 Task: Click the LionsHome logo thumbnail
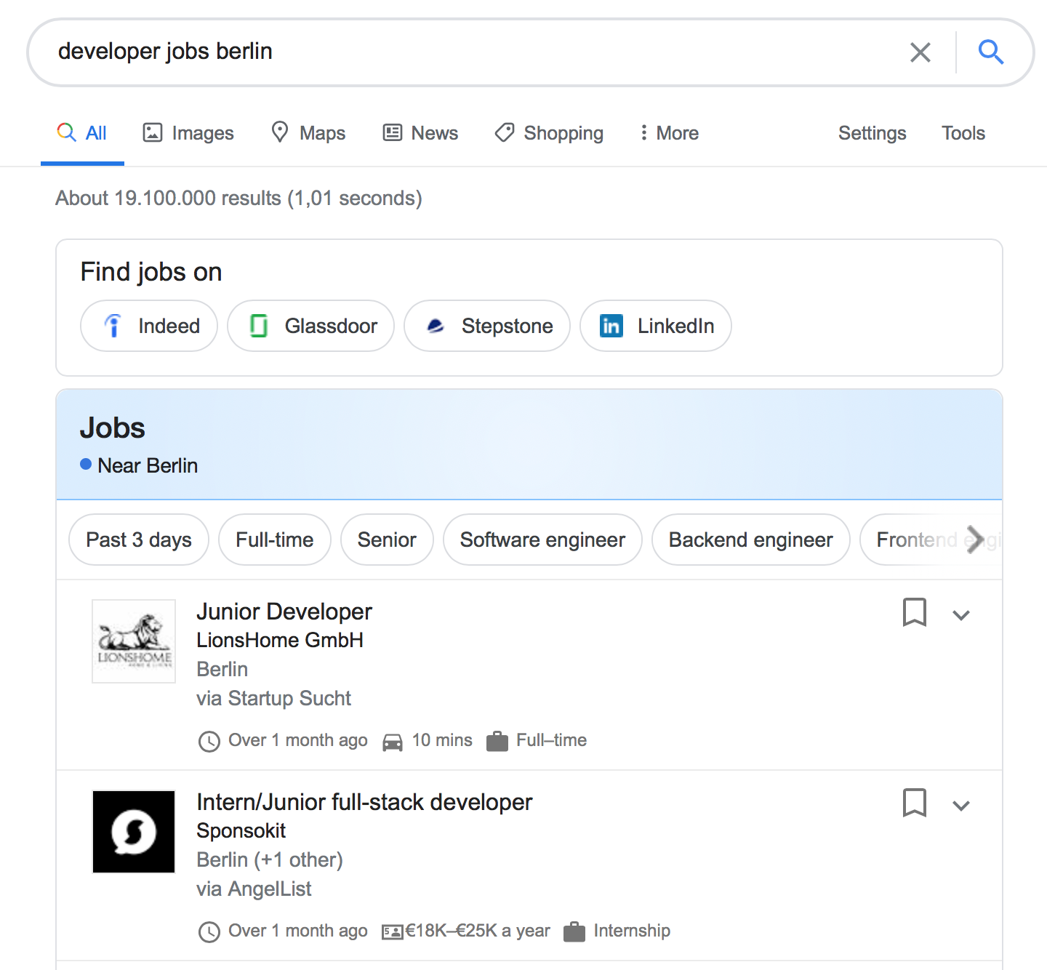[134, 641]
